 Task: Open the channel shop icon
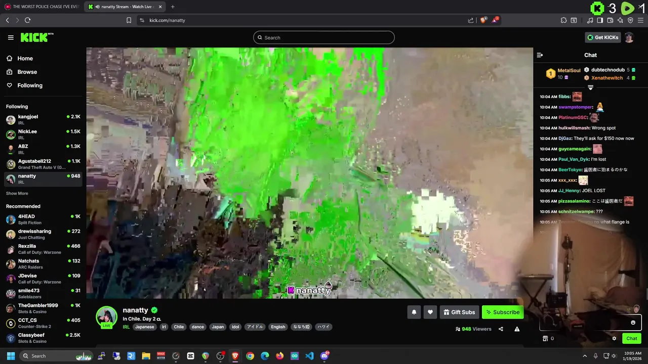[x=545, y=339]
